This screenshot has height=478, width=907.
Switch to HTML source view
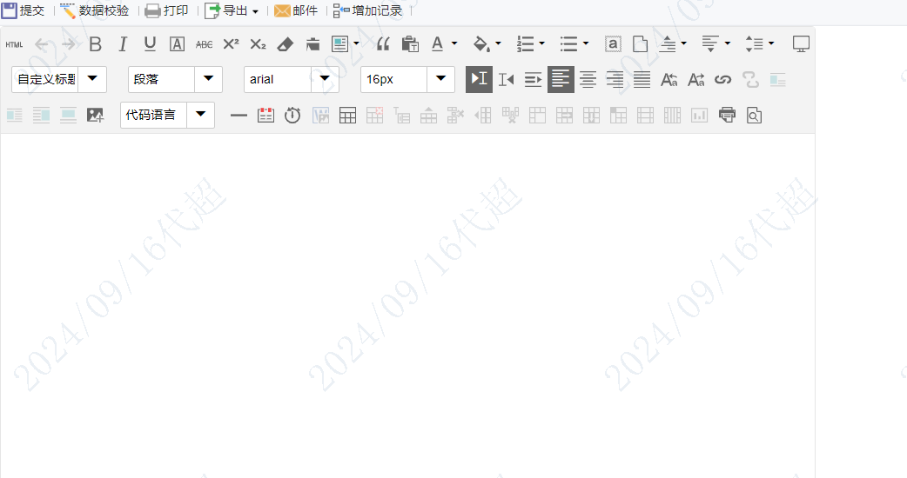(x=15, y=44)
